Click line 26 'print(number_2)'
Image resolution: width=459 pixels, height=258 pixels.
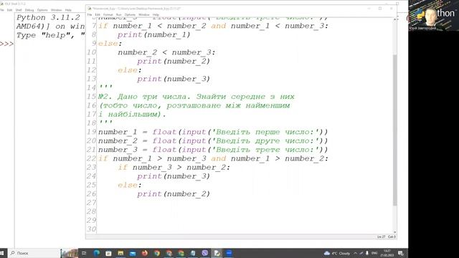click(174, 194)
